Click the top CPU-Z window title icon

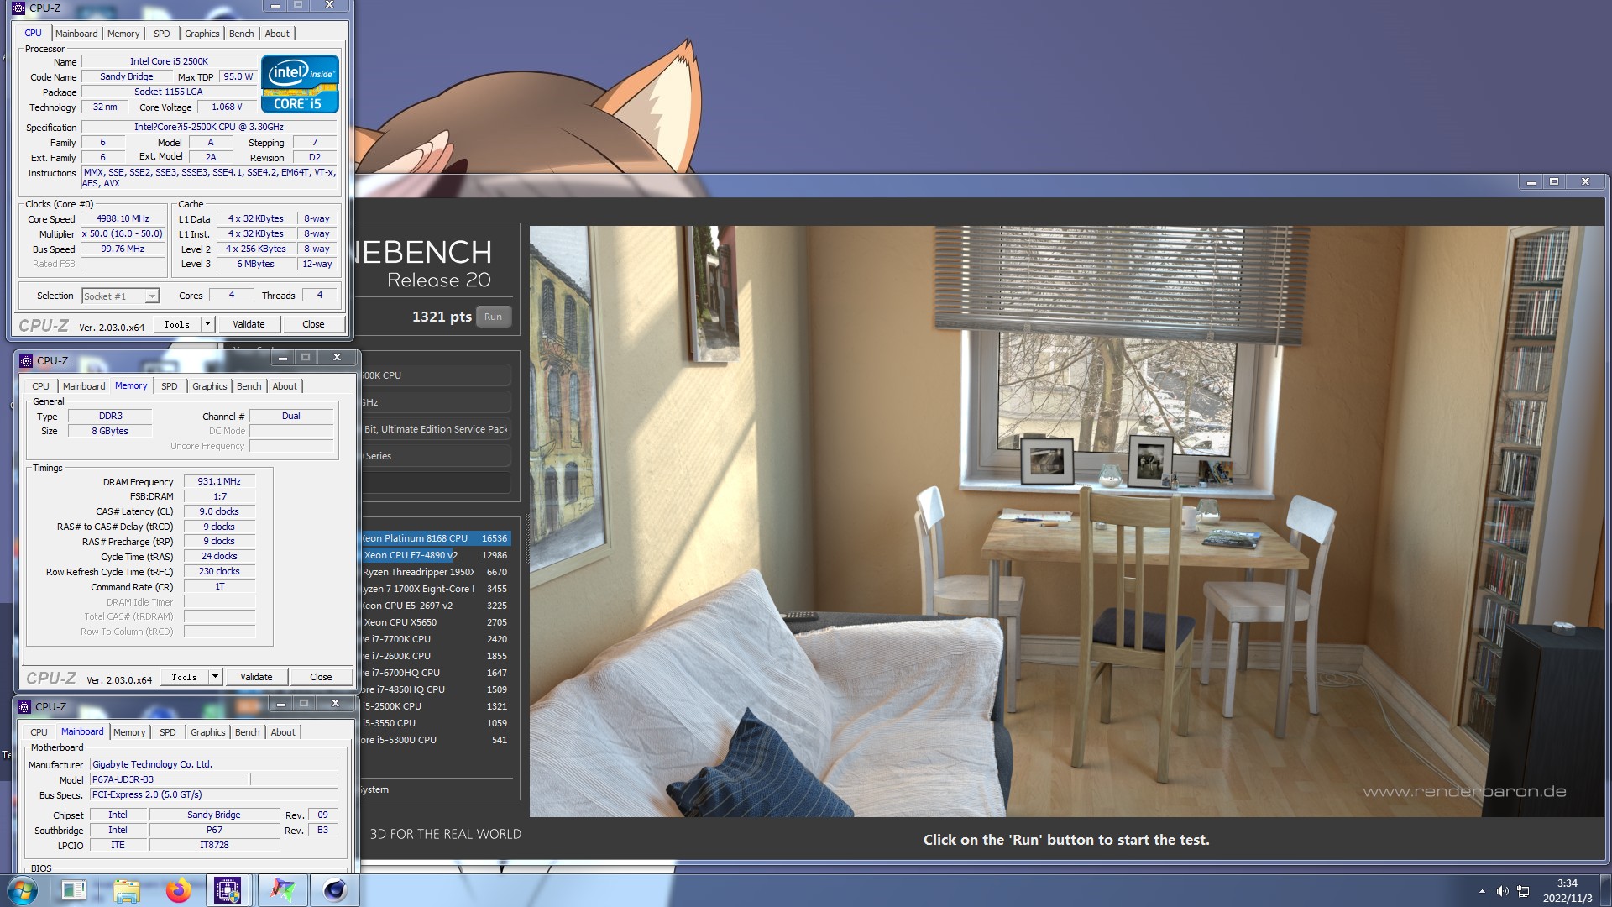pos(18,8)
